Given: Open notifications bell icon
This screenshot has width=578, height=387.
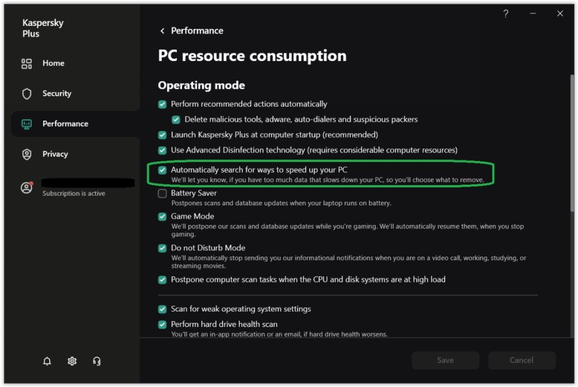Looking at the screenshot, I should (x=47, y=361).
